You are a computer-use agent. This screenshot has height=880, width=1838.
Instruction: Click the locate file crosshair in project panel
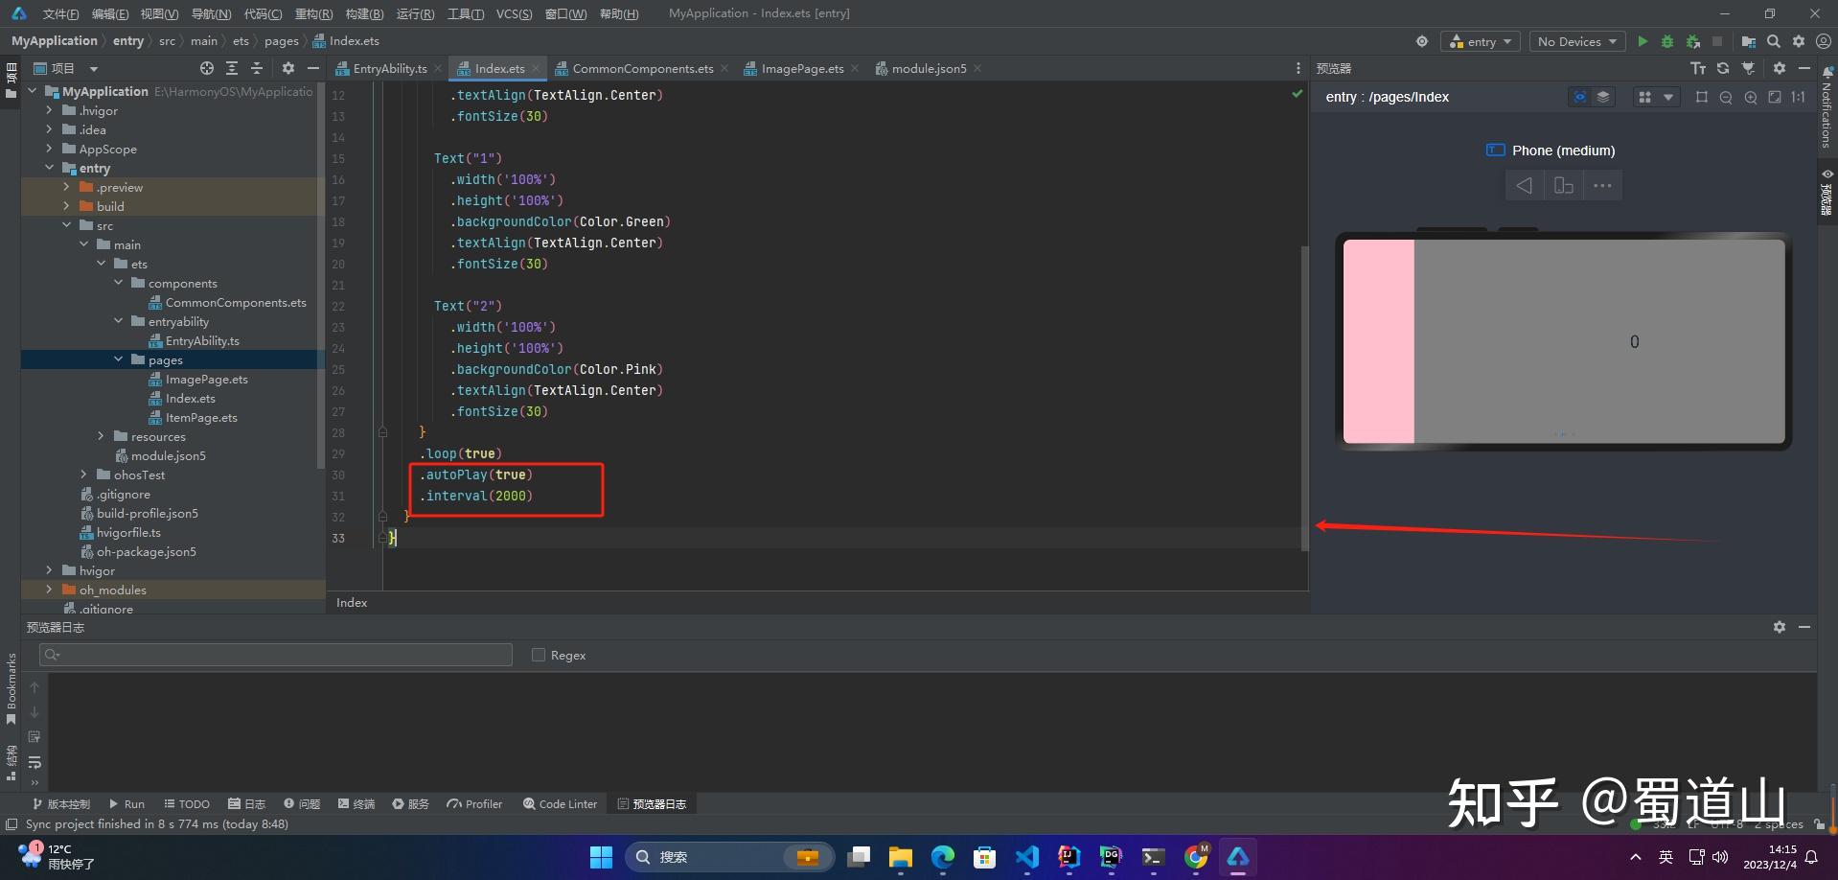(x=207, y=68)
